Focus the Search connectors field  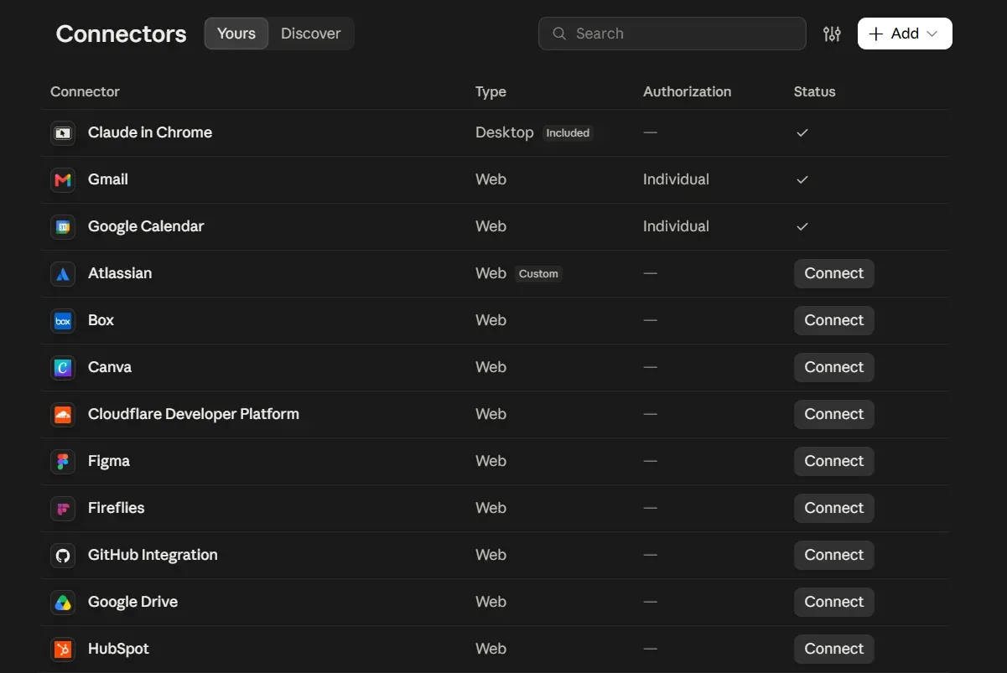pyautogui.click(x=672, y=34)
